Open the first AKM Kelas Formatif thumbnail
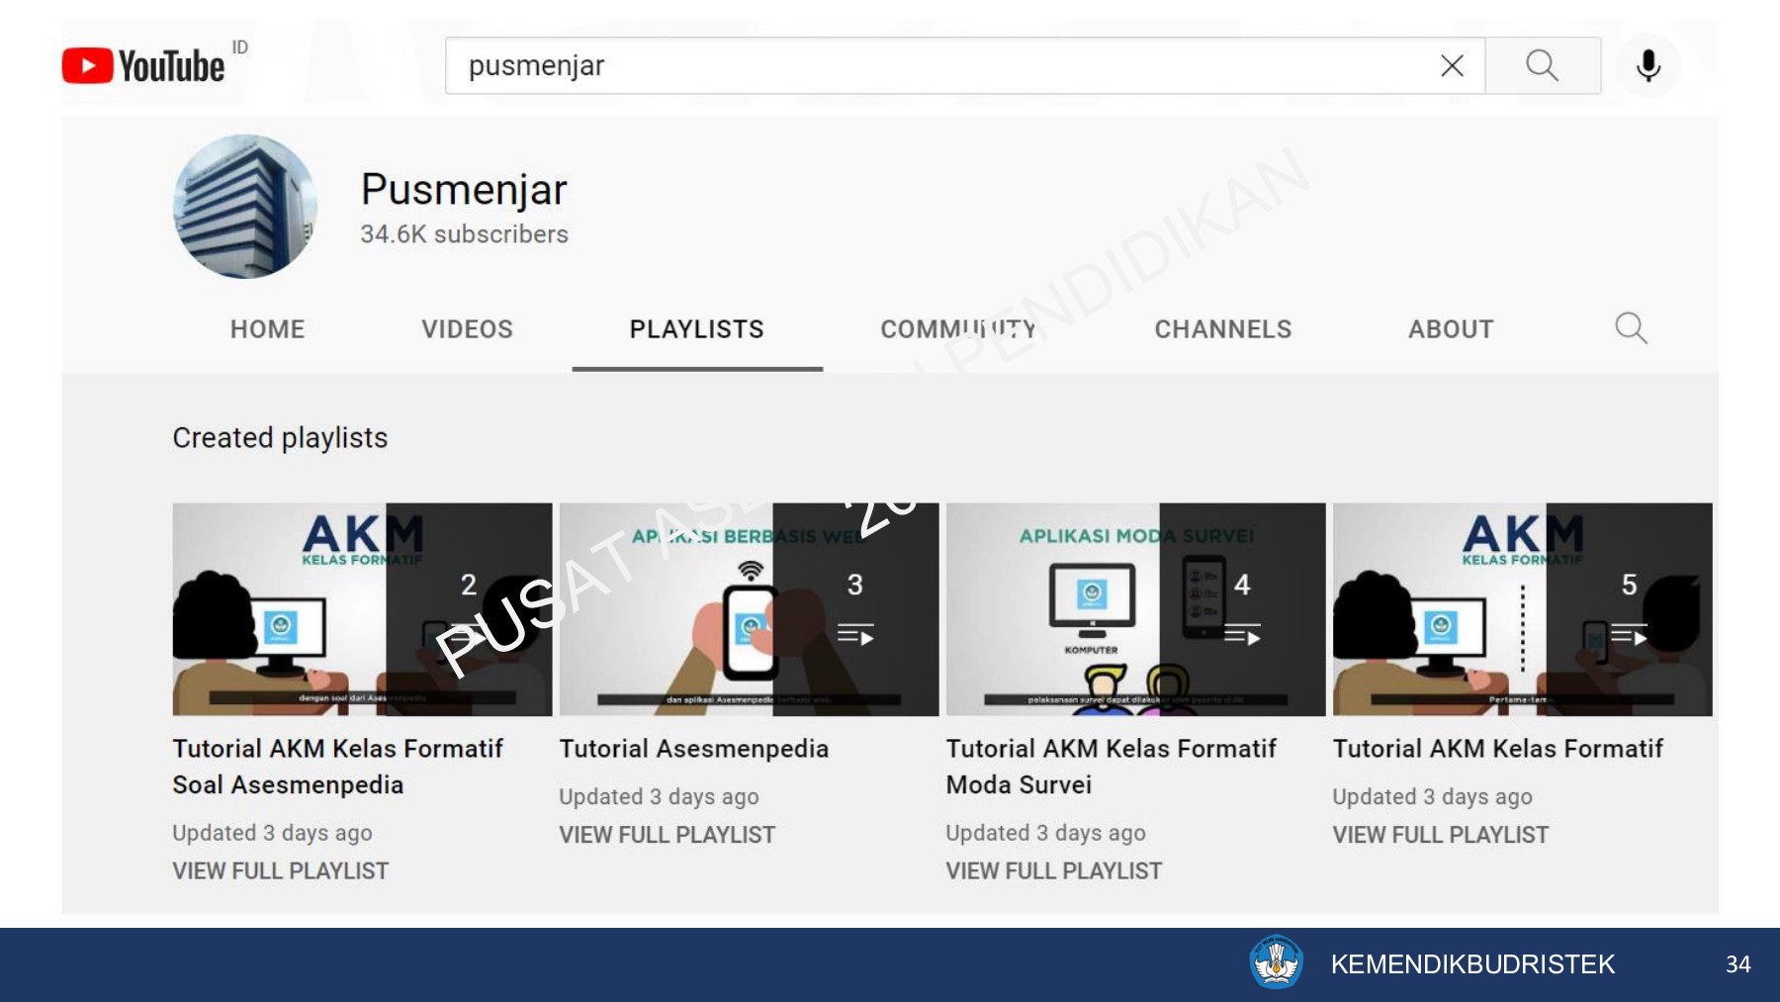The width and height of the screenshot is (1780, 1002). (x=362, y=609)
